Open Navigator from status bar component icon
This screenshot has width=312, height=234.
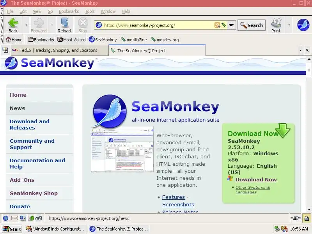(x=5, y=218)
